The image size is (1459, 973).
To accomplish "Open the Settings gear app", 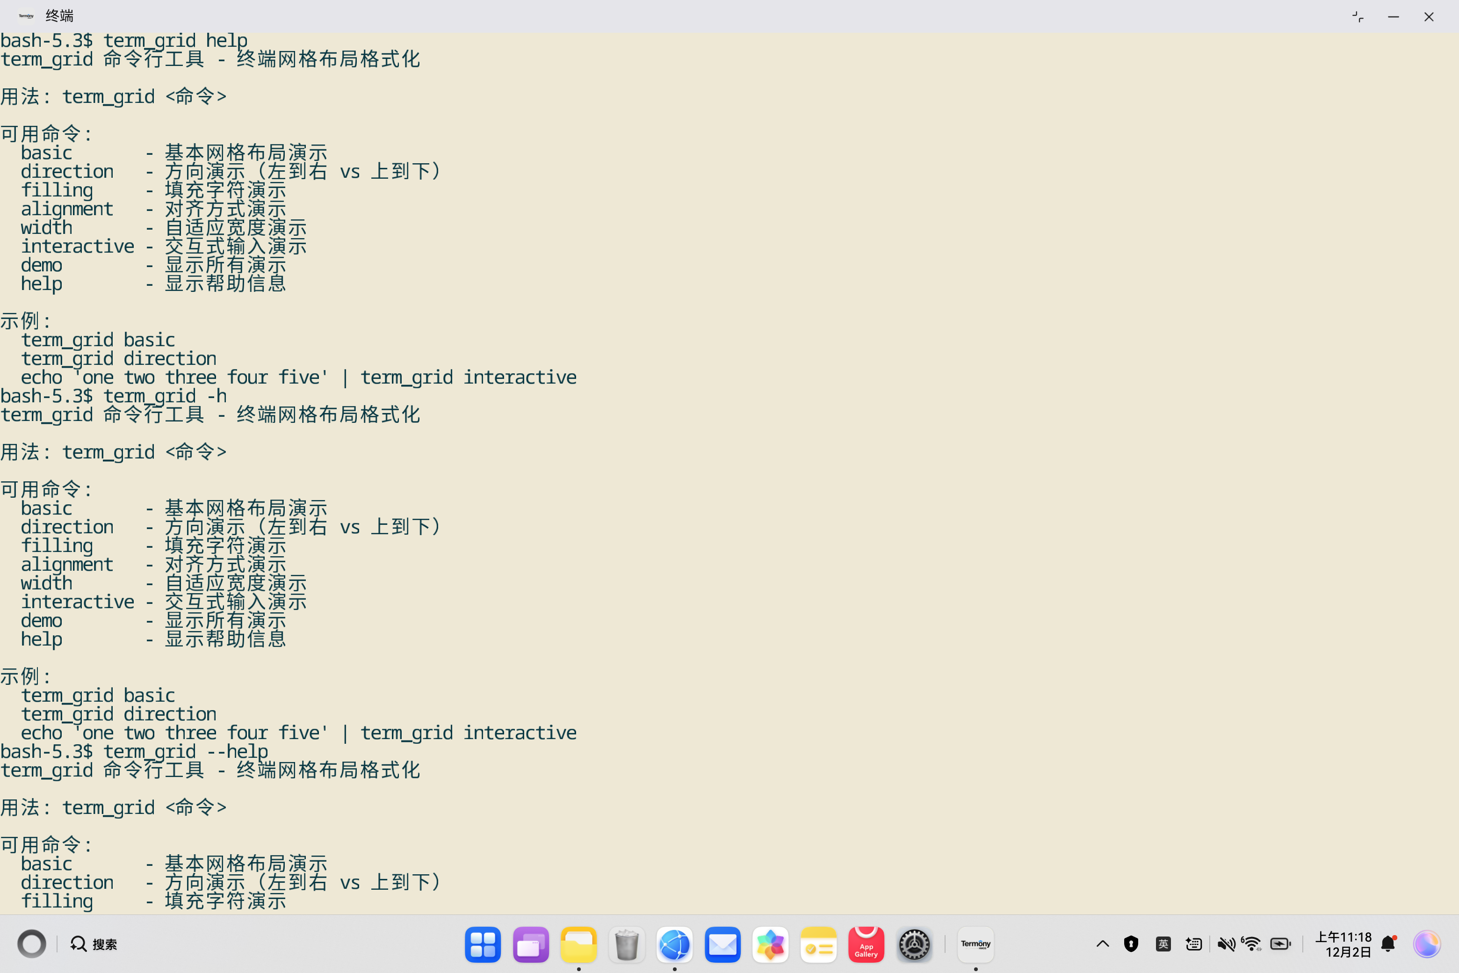I will click(x=914, y=944).
